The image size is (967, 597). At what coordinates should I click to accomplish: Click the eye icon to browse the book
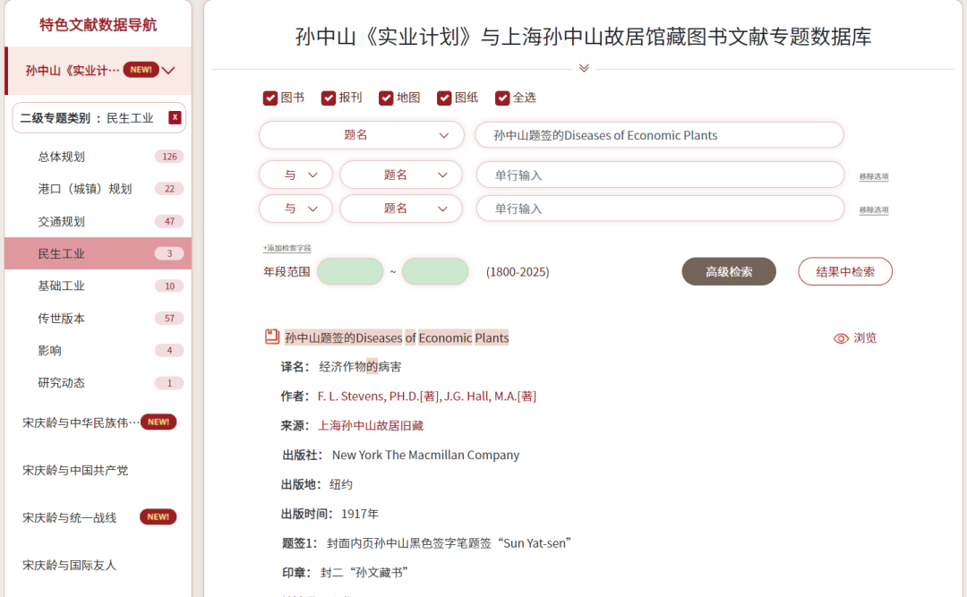pos(840,337)
